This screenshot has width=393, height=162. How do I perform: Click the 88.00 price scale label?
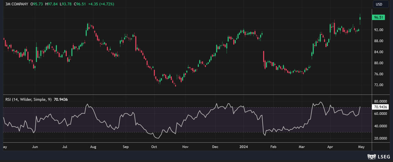(378, 41)
